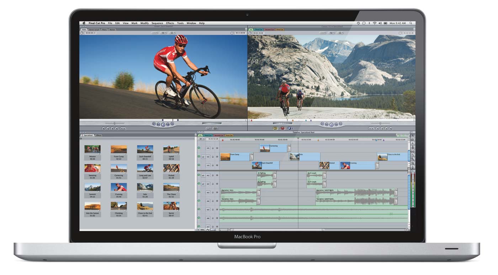Lock audio track A3 in the timeline
This screenshot has width=498, height=275.
(213, 193)
